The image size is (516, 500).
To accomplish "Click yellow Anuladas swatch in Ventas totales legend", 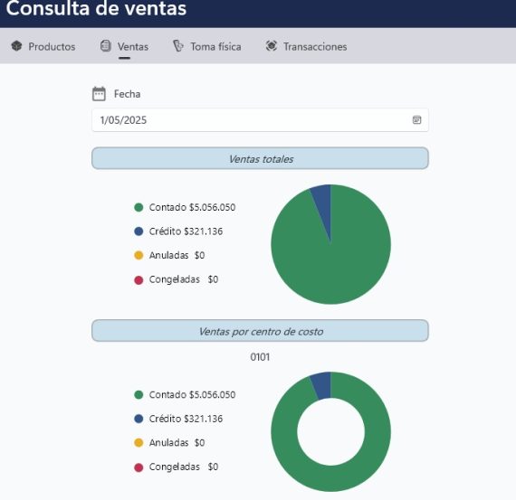I will point(139,255).
